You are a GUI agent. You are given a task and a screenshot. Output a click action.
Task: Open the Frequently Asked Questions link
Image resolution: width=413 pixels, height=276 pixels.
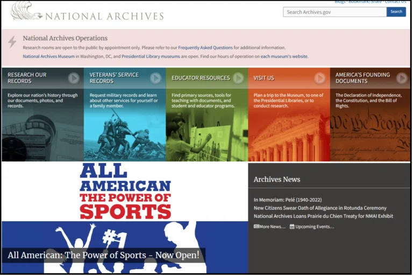pyautogui.click(x=205, y=48)
